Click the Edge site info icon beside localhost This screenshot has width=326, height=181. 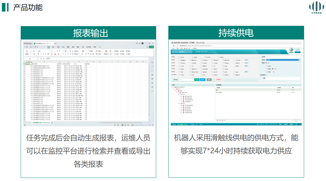pyautogui.click(x=177, y=46)
